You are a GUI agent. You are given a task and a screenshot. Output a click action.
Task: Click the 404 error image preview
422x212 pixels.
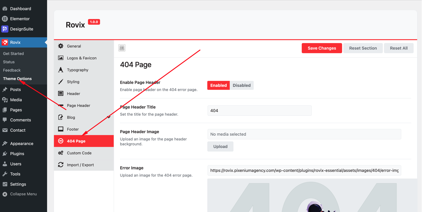[x=312, y=195]
